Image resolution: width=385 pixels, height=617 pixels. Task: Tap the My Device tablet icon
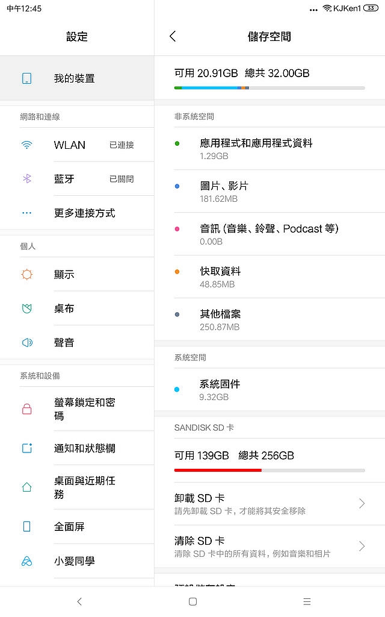pyautogui.click(x=26, y=78)
